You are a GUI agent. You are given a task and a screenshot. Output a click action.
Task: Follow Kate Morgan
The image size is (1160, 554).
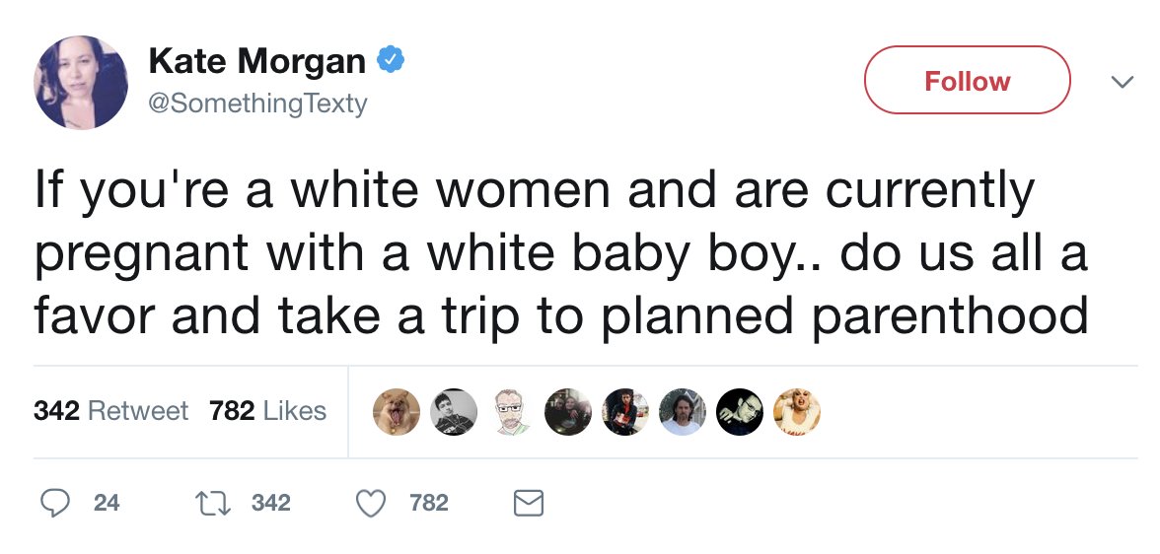point(967,80)
